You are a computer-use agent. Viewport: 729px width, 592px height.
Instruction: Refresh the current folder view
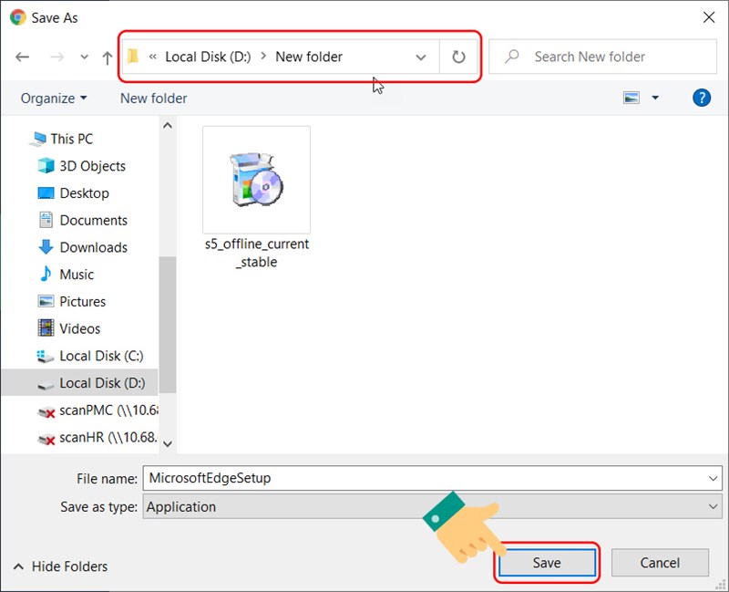coord(457,57)
